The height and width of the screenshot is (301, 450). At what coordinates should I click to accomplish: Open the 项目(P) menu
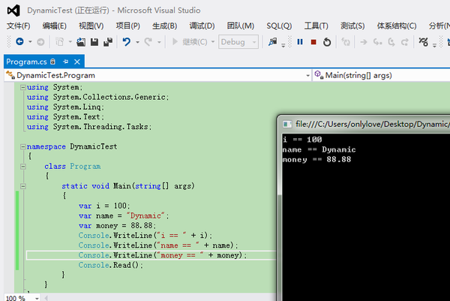pos(127,26)
